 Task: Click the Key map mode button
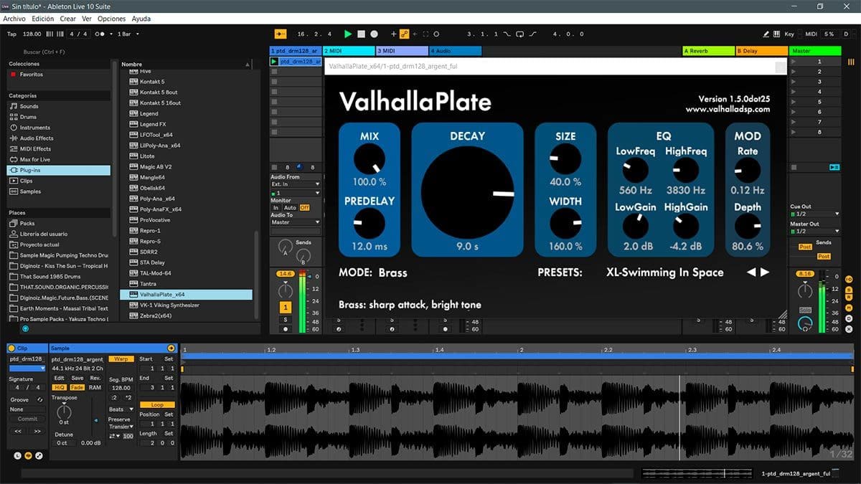tap(789, 34)
